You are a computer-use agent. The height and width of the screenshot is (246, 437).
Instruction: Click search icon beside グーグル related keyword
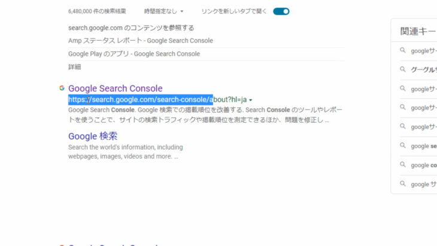click(403, 69)
